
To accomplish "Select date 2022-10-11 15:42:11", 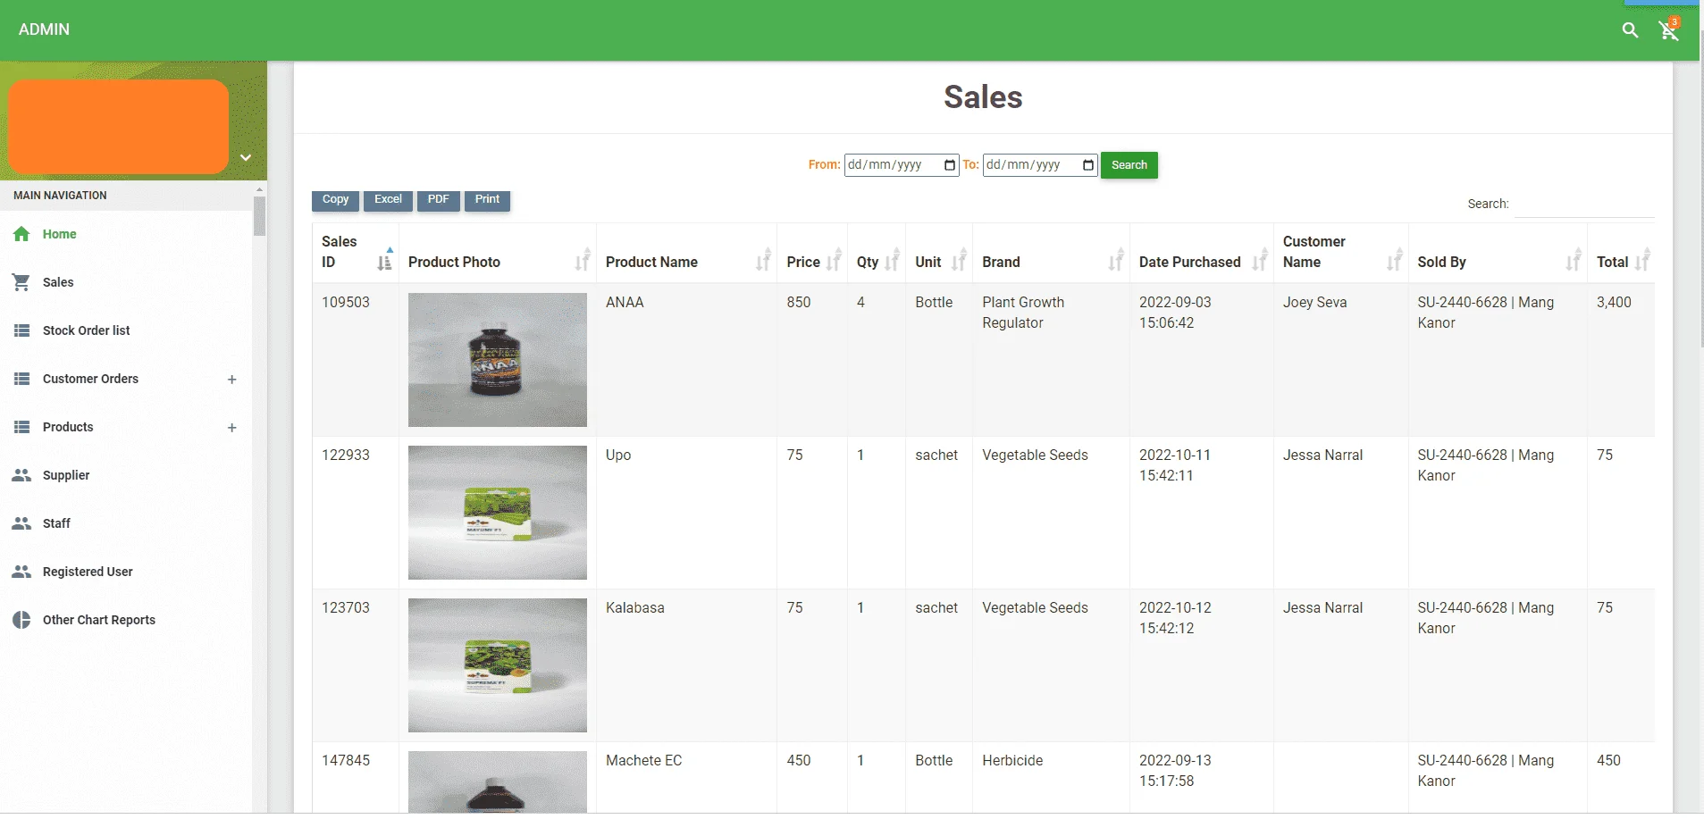I will 1175,465.
